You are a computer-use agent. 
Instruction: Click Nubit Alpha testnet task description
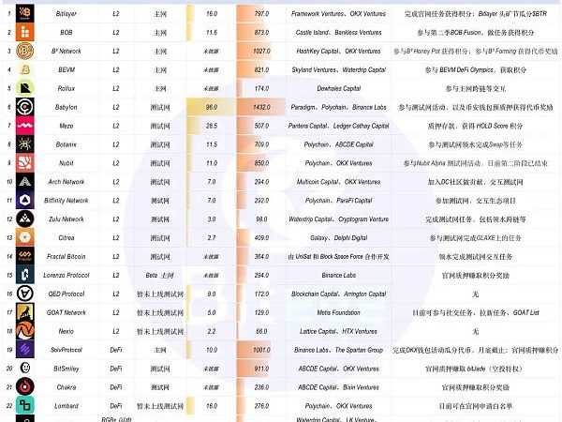(475, 163)
